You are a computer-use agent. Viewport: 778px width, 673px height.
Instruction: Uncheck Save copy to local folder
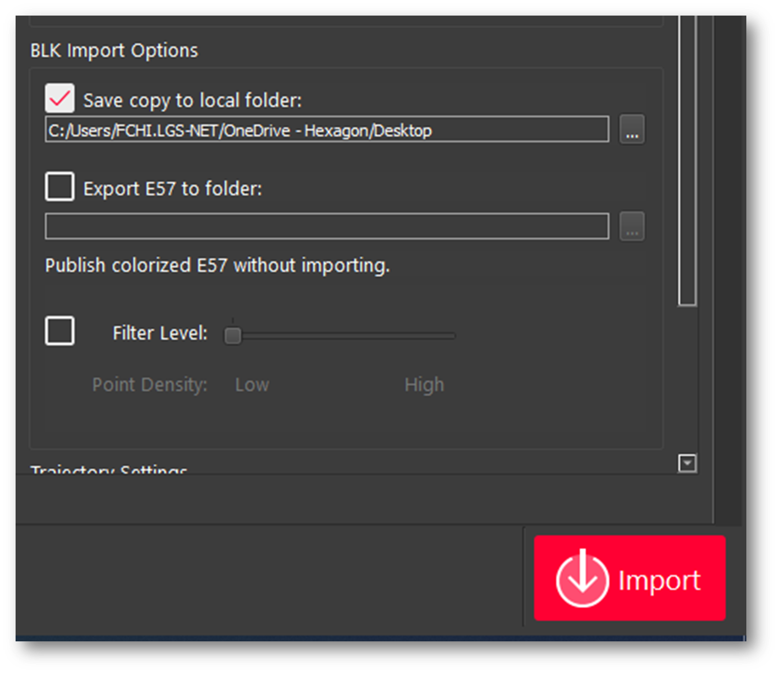(x=59, y=98)
